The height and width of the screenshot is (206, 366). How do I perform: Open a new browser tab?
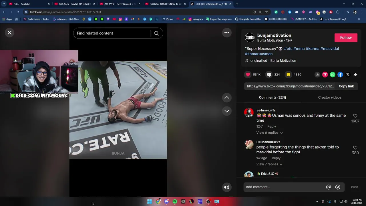[237, 4]
